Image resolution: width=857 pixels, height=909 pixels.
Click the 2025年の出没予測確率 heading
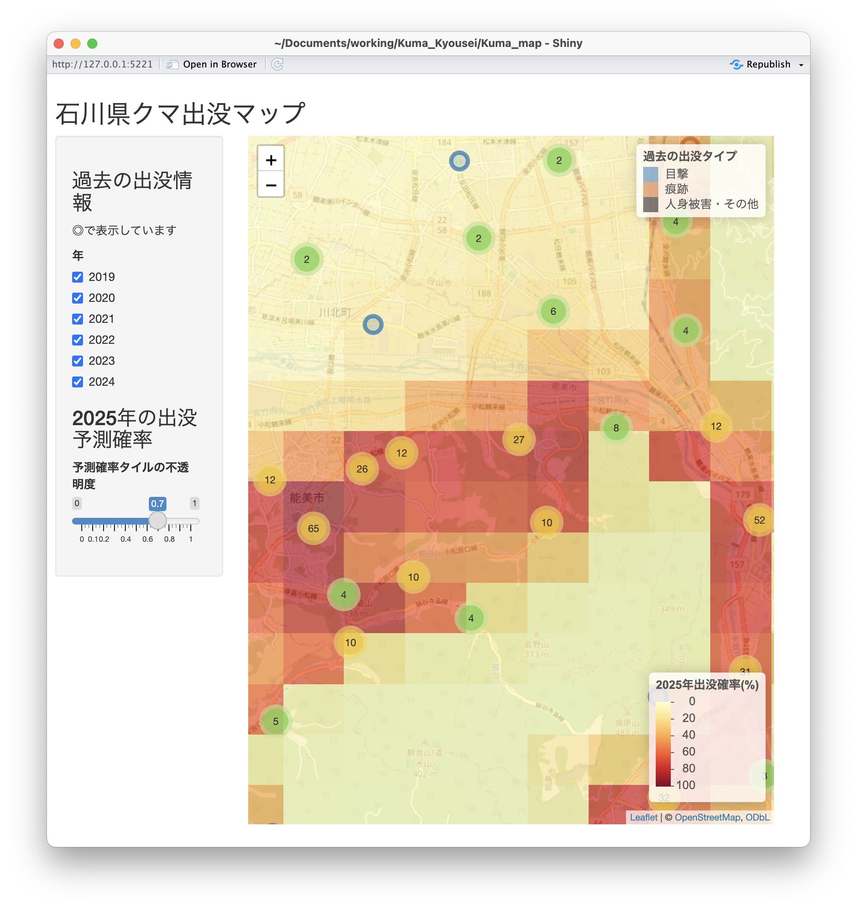(135, 429)
